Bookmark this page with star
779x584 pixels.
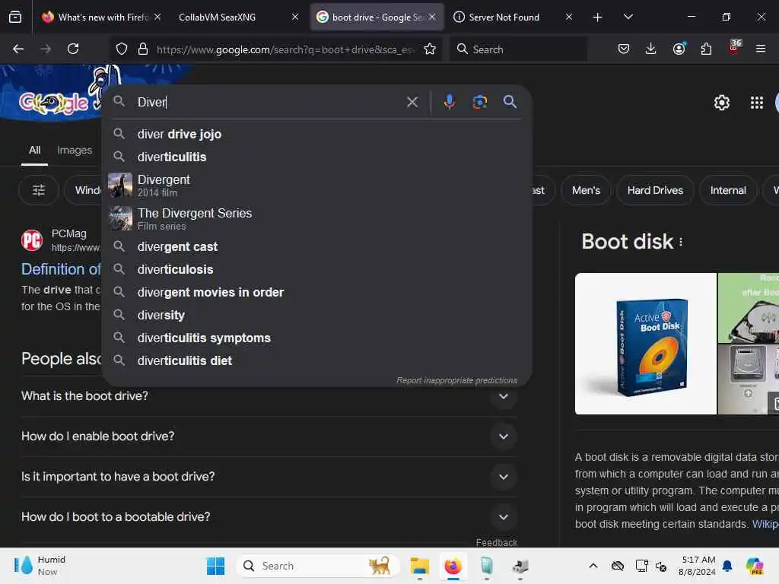tap(430, 49)
